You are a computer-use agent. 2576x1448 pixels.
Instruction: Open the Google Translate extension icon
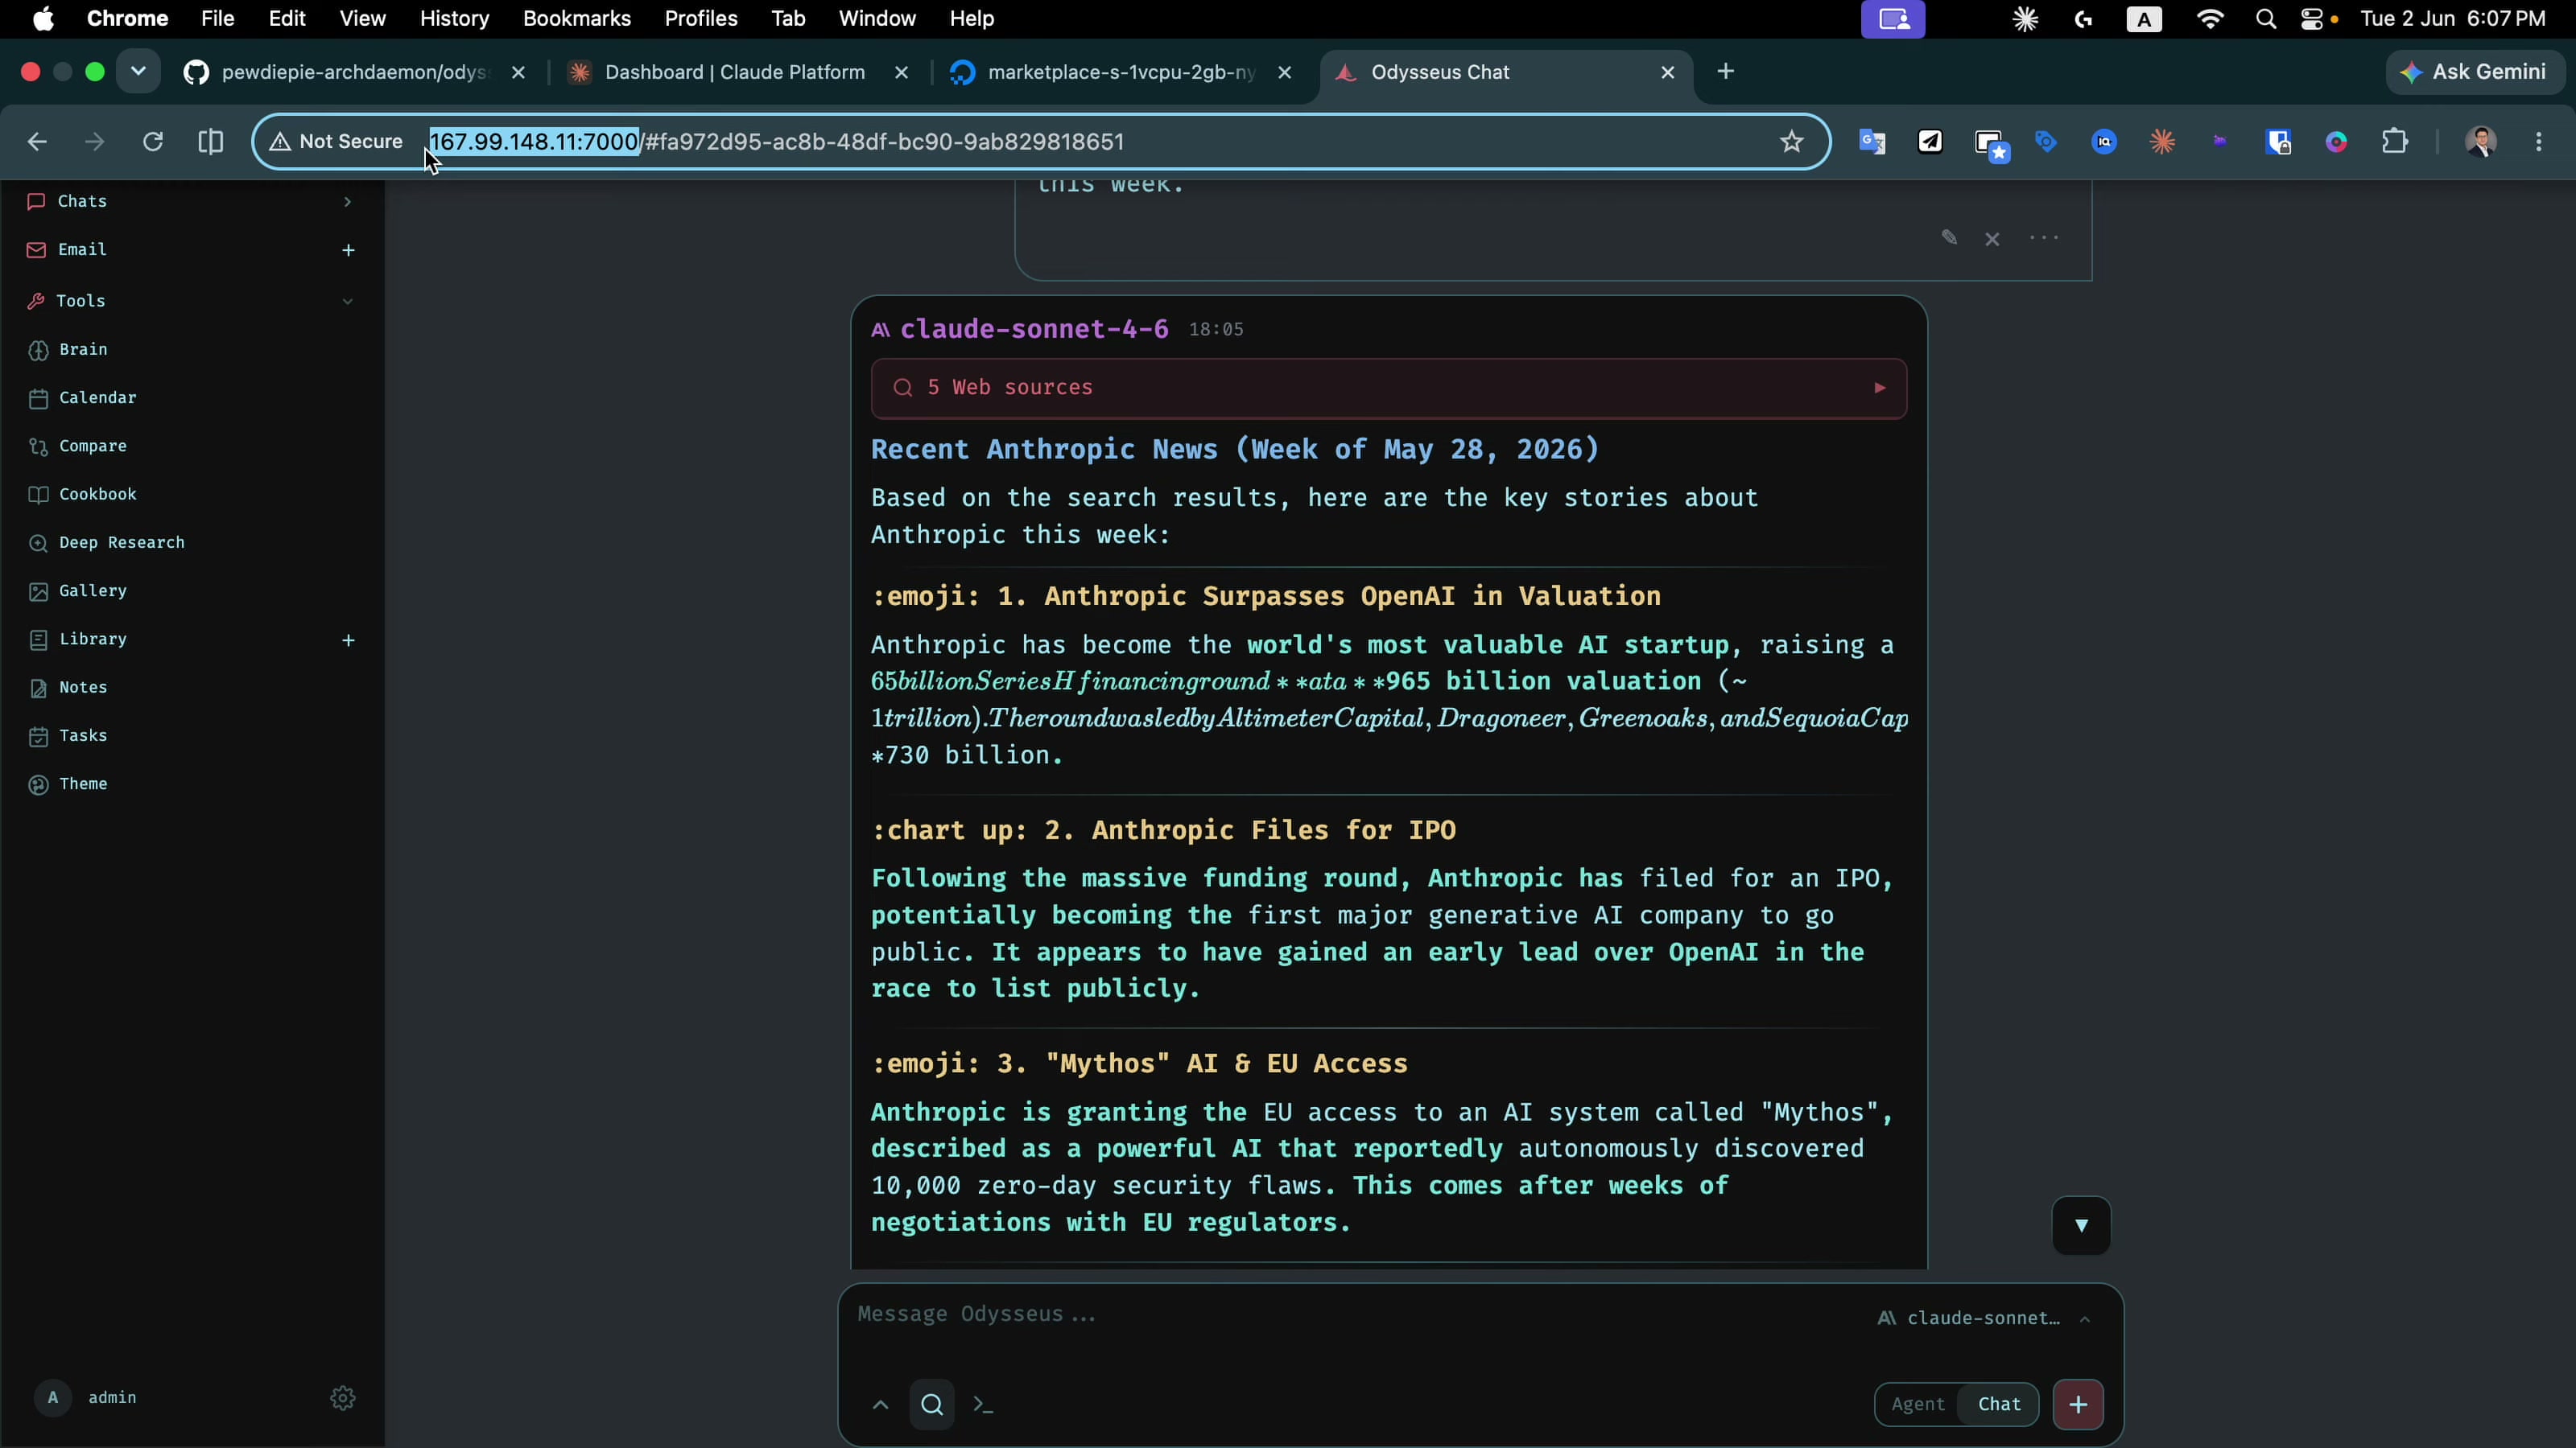[1872, 142]
